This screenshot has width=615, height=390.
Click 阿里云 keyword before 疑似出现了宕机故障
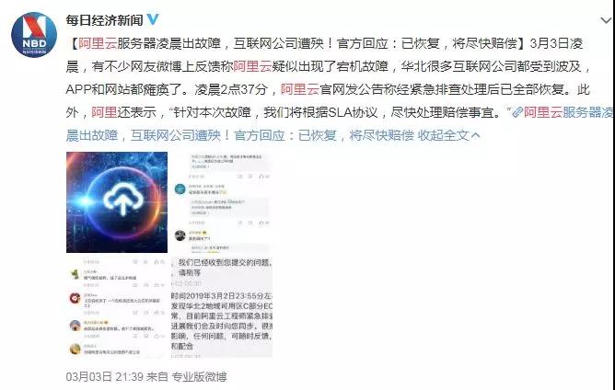point(252,66)
